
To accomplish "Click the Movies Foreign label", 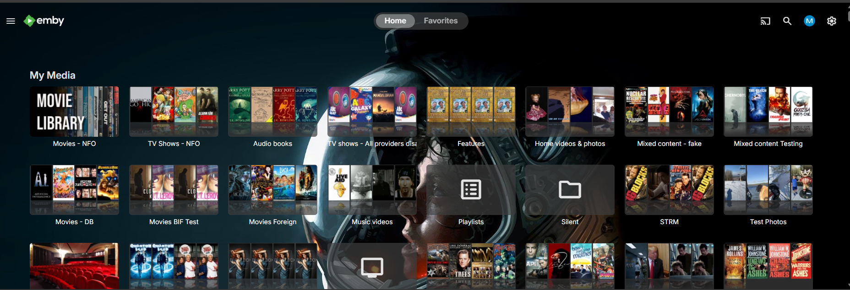I will coord(272,222).
